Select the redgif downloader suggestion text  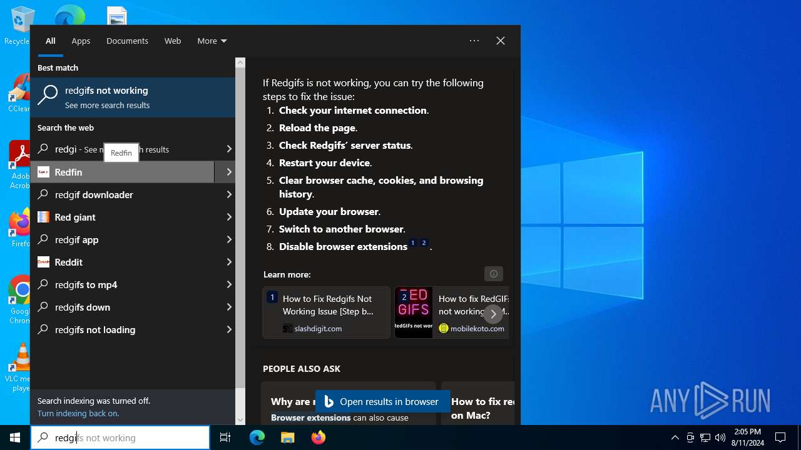click(x=94, y=194)
